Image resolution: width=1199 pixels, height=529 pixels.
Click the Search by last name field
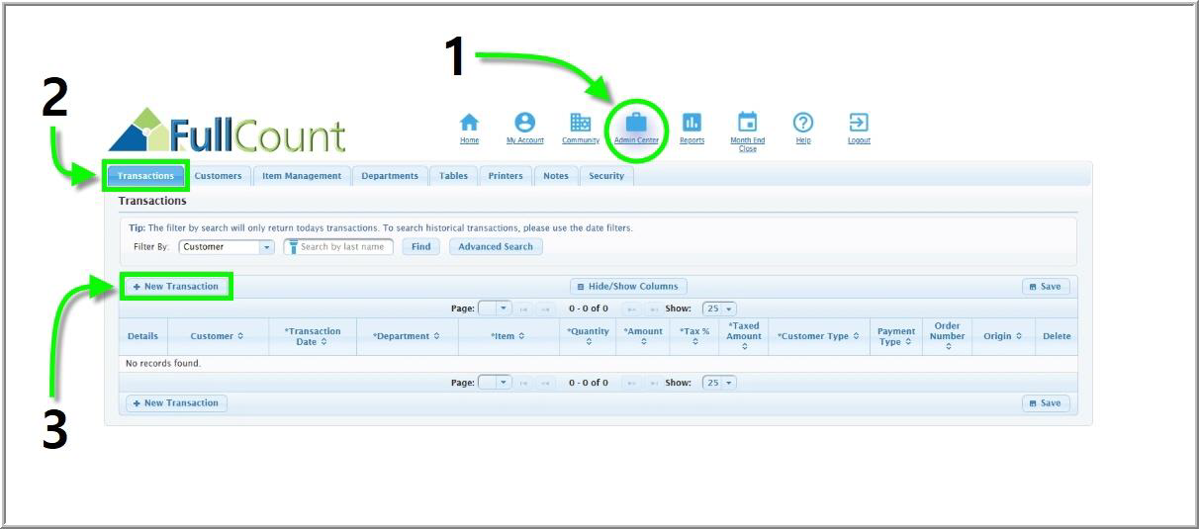pyautogui.click(x=342, y=247)
